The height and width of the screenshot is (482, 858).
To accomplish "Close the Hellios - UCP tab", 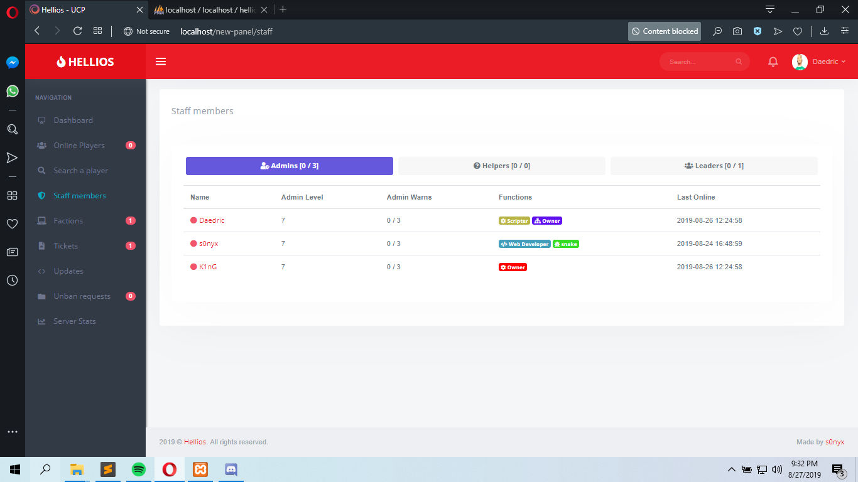I will pyautogui.click(x=139, y=9).
